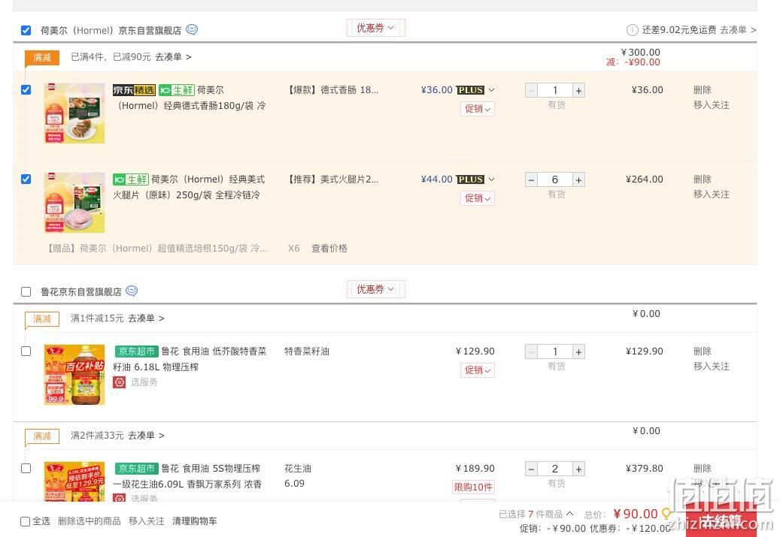Open 优惠券 dropdown for Hormel store
This screenshot has width=780, height=537.
[x=375, y=28]
